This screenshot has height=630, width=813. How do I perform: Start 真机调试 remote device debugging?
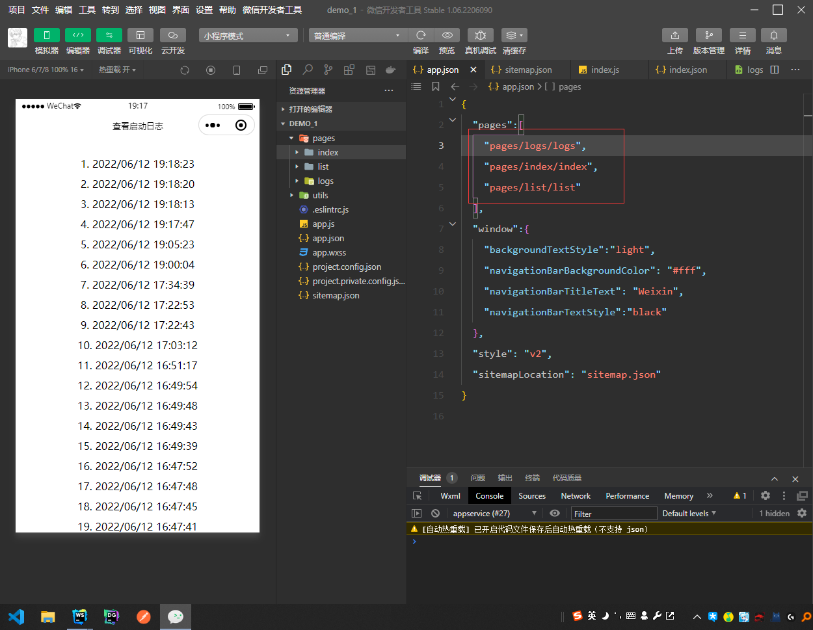pyautogui.click(x=481, y=35)
